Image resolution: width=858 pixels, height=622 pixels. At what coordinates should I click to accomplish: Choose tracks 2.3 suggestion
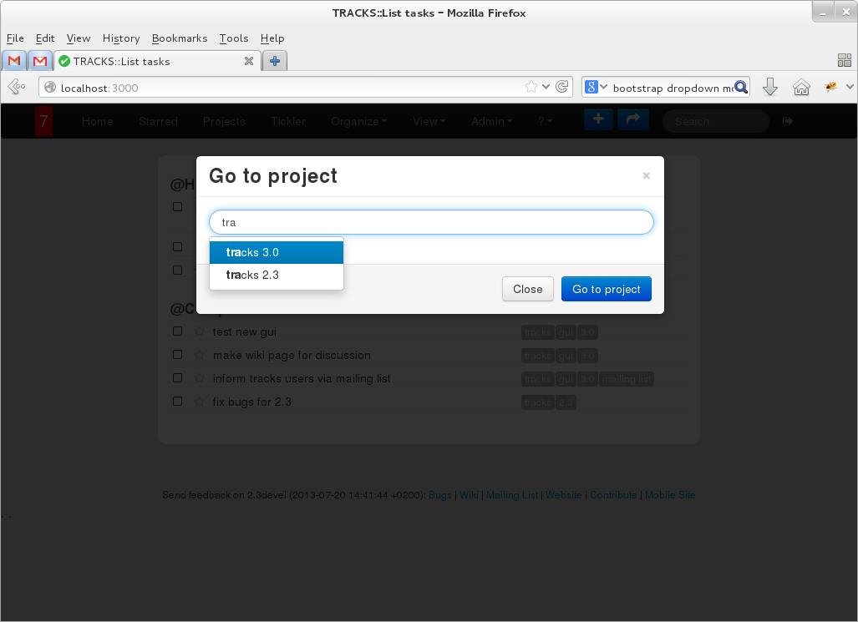pos(276,275)
